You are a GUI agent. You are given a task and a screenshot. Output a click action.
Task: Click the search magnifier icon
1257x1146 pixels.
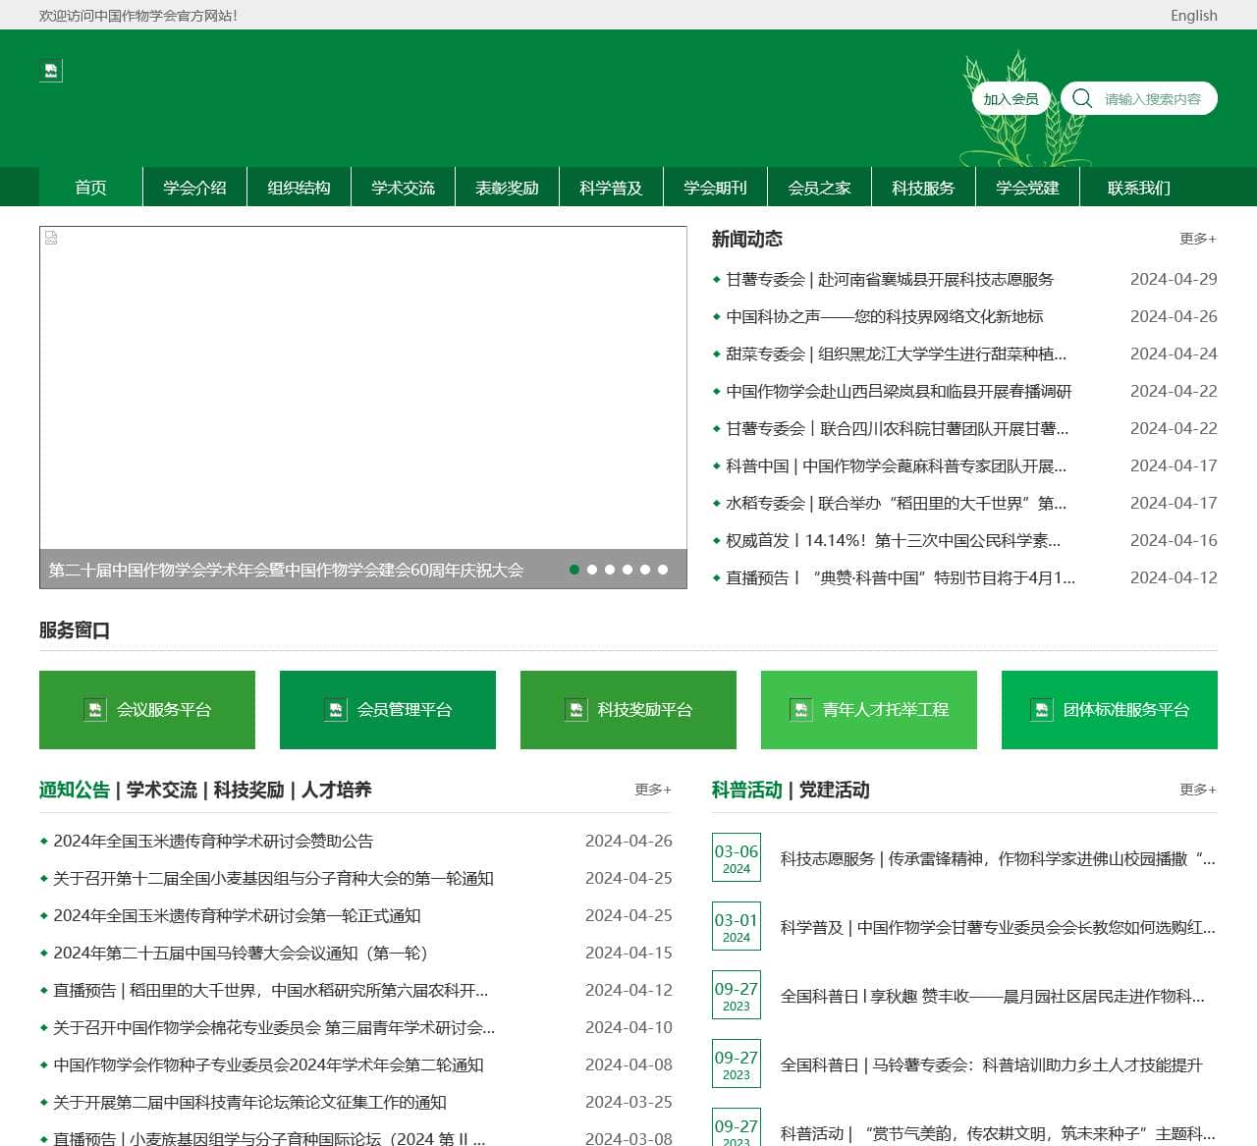point(1082,98)
